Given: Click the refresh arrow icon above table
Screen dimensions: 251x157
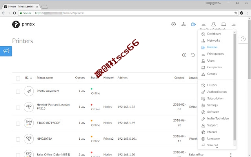Looking at the screenshot, I should tap(193, 55).
